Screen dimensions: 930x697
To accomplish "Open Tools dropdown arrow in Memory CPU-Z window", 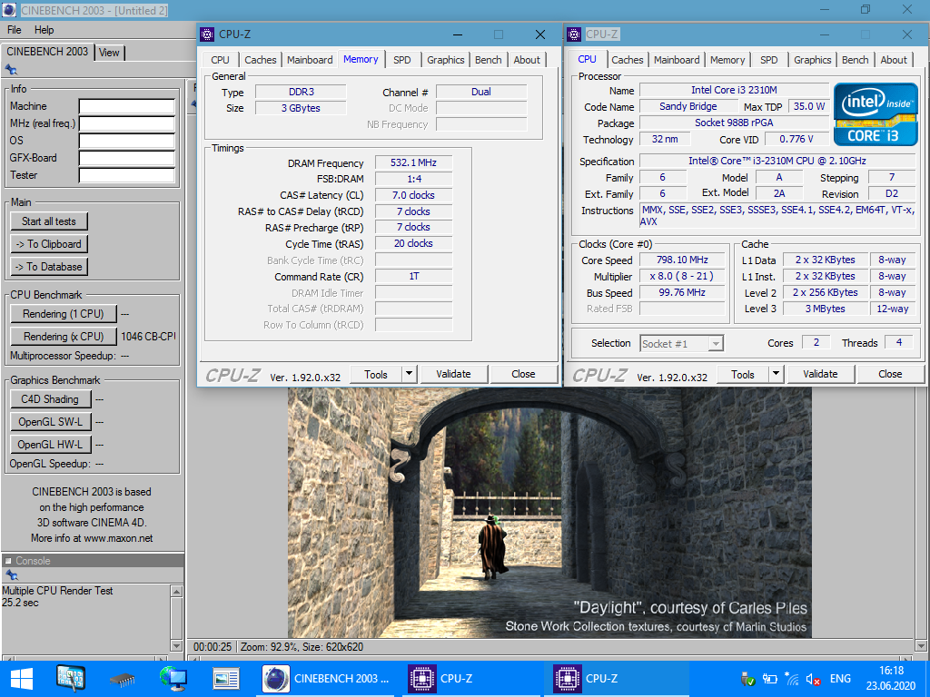I will pos(409,374).
